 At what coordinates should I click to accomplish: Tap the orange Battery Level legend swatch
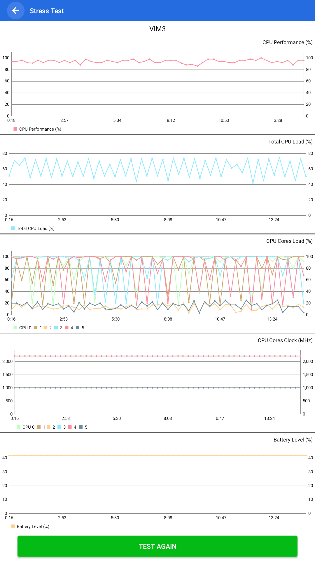pos(13,526)
